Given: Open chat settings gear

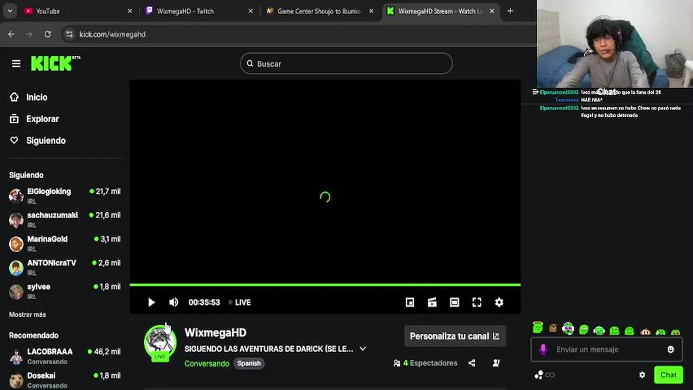Looking at the screenshot, I should click(642, 375).
